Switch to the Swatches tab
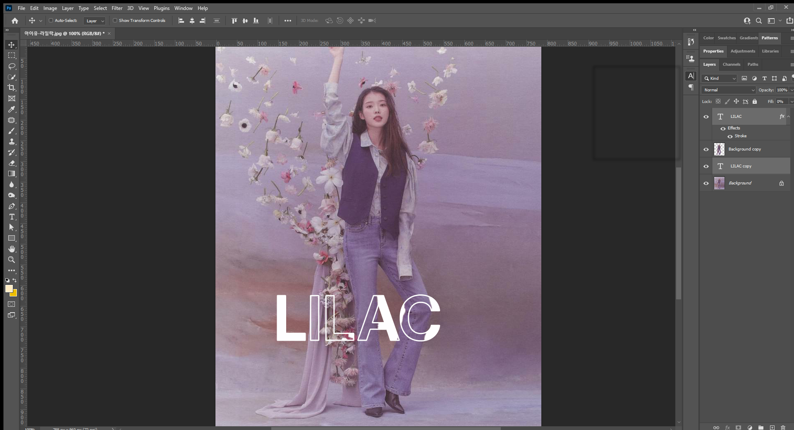Image resolution: width=794 pixels, height=430 pixels. (727, 38)
